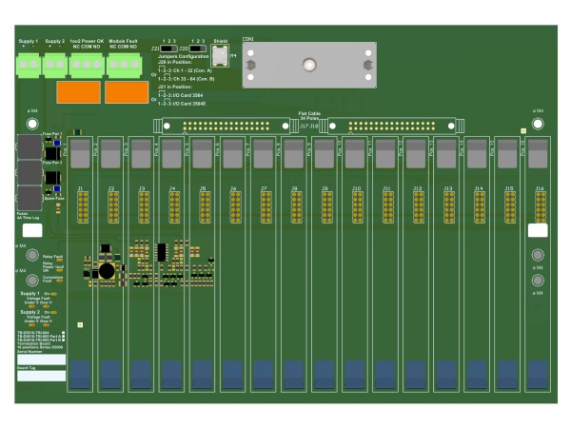Viewport: 571px width, 428px height.
Task: Click the Module Fault terminal block
Action: [122, 64]
